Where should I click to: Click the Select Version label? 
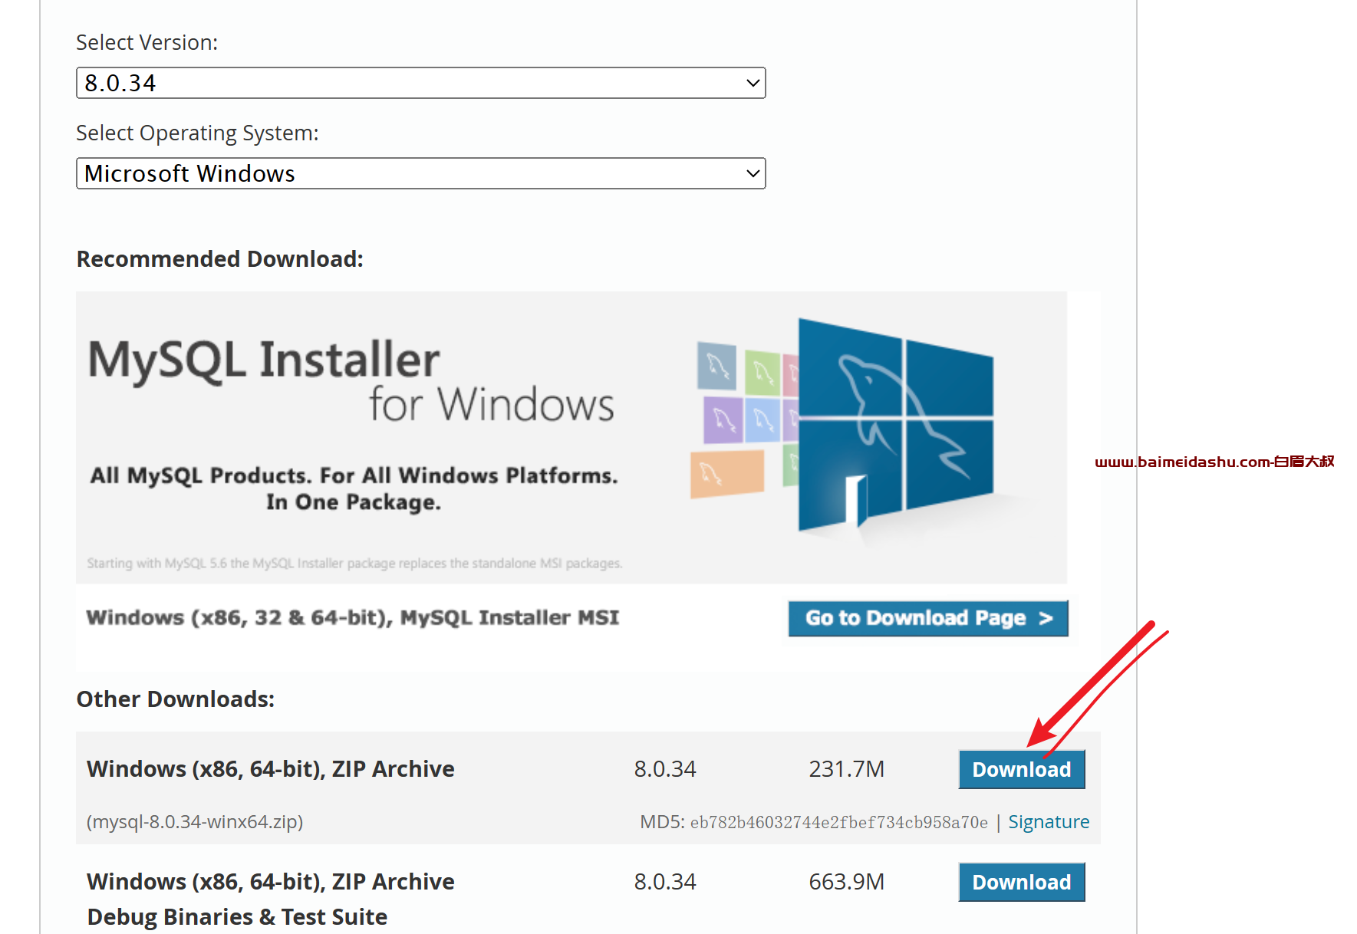pyautogui.click(x=147, y=43)
